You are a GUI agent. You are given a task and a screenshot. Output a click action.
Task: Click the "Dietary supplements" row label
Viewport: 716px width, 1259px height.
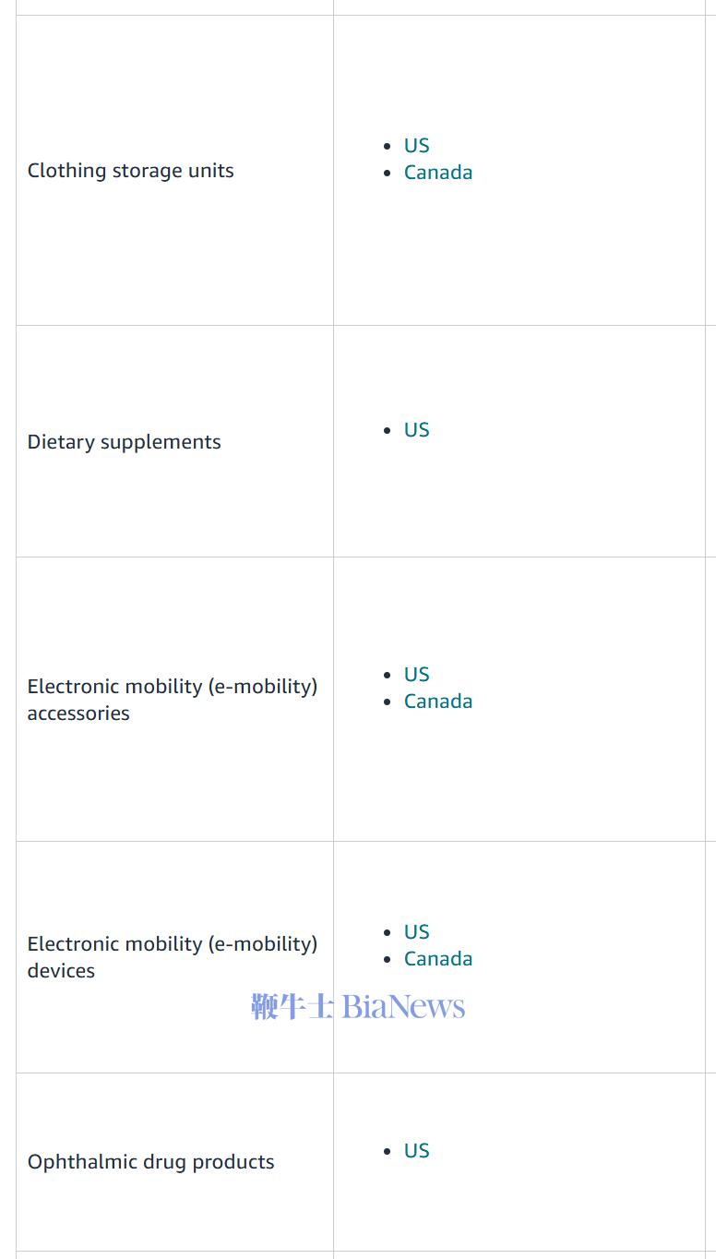(124, 442)
